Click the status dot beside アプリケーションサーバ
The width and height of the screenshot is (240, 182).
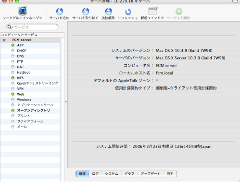coord(13,105)
